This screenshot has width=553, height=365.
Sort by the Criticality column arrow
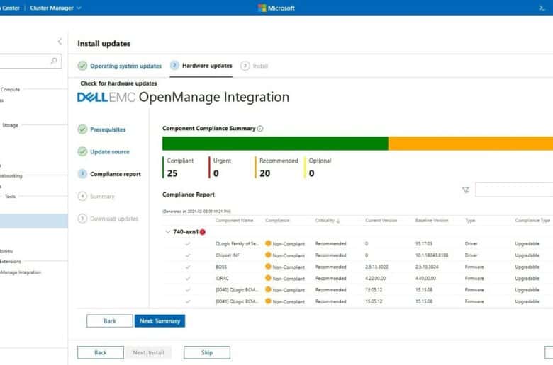338,221
